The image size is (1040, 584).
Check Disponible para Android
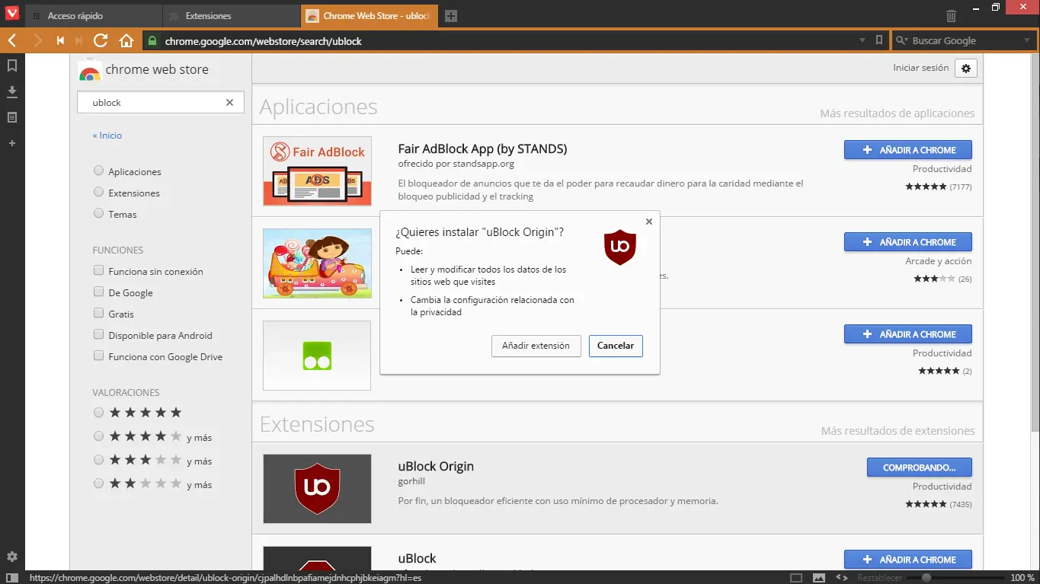coord(98,334)
